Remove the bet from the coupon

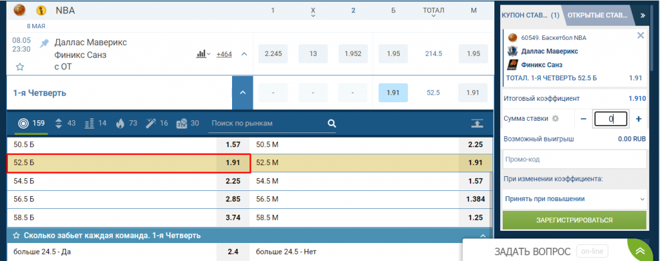640,35
